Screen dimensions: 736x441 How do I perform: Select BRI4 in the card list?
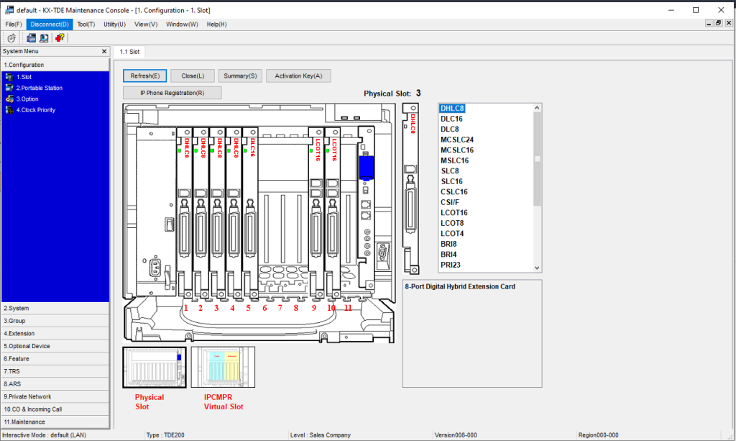(x=448, y=255)
